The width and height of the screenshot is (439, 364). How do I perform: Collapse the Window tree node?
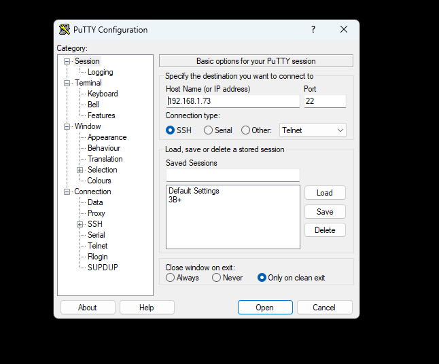[x=67, y=126]
